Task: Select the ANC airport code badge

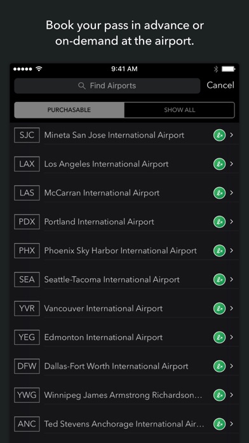Action: coord(27,424)
